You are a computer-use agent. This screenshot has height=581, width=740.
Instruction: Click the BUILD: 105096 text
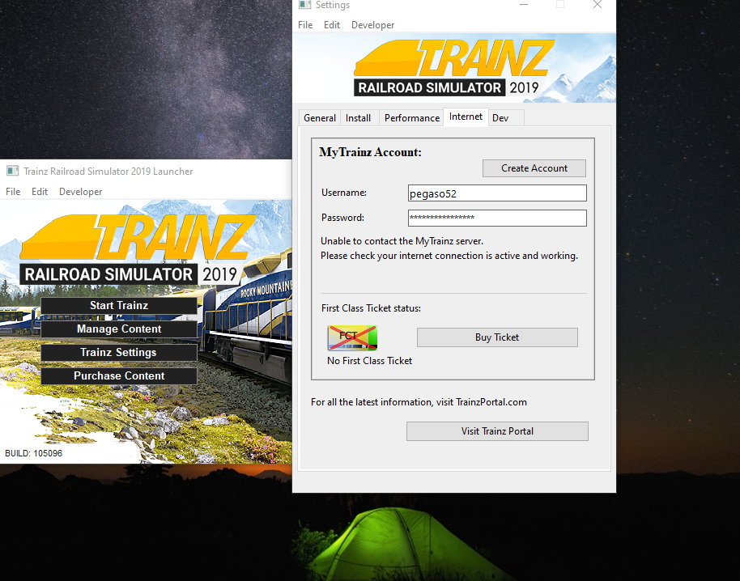click(33, 453)
